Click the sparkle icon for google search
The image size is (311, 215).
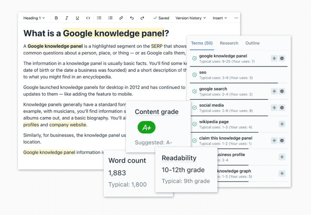274,91
